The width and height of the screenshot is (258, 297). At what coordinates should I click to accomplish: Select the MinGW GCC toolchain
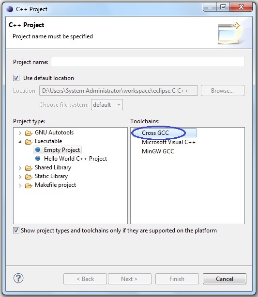coord(158,151)
